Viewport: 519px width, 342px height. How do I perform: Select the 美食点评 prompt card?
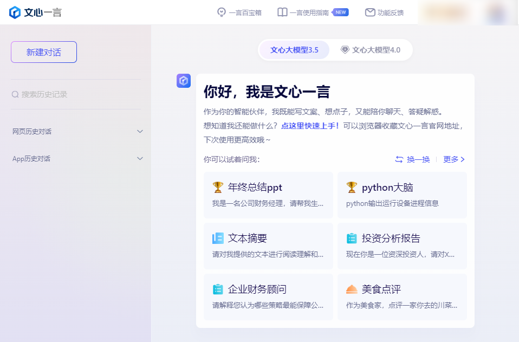[402, 297]
